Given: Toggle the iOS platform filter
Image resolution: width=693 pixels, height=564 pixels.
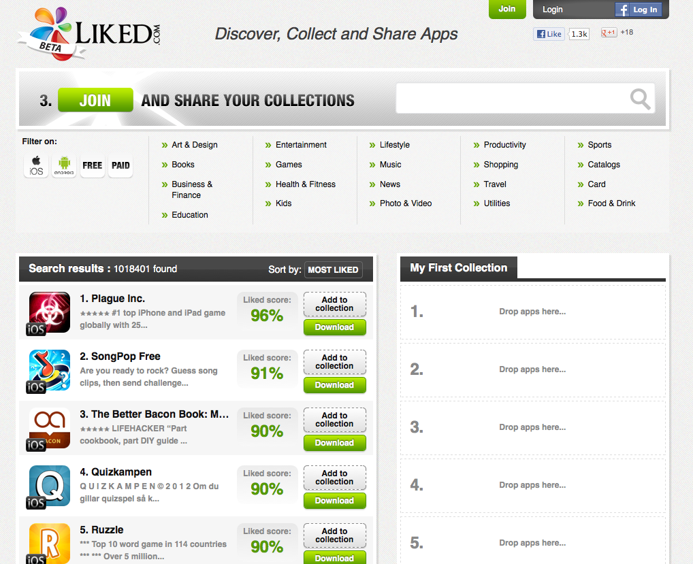Looking at the screenshot, I should click(x=36, y=165).
